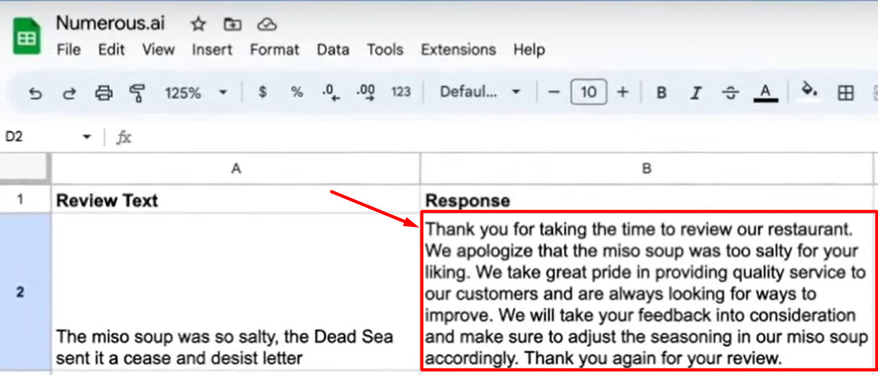Open the Data menu
The height and width of the screenshot is (375, 878).
tap(333, 50)
